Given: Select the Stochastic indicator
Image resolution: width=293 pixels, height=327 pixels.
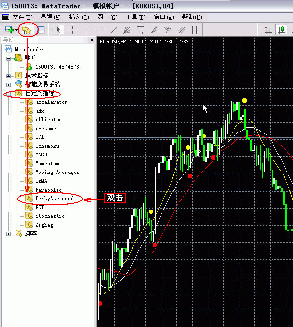Looking at the screenshot, I should [50, 216].
